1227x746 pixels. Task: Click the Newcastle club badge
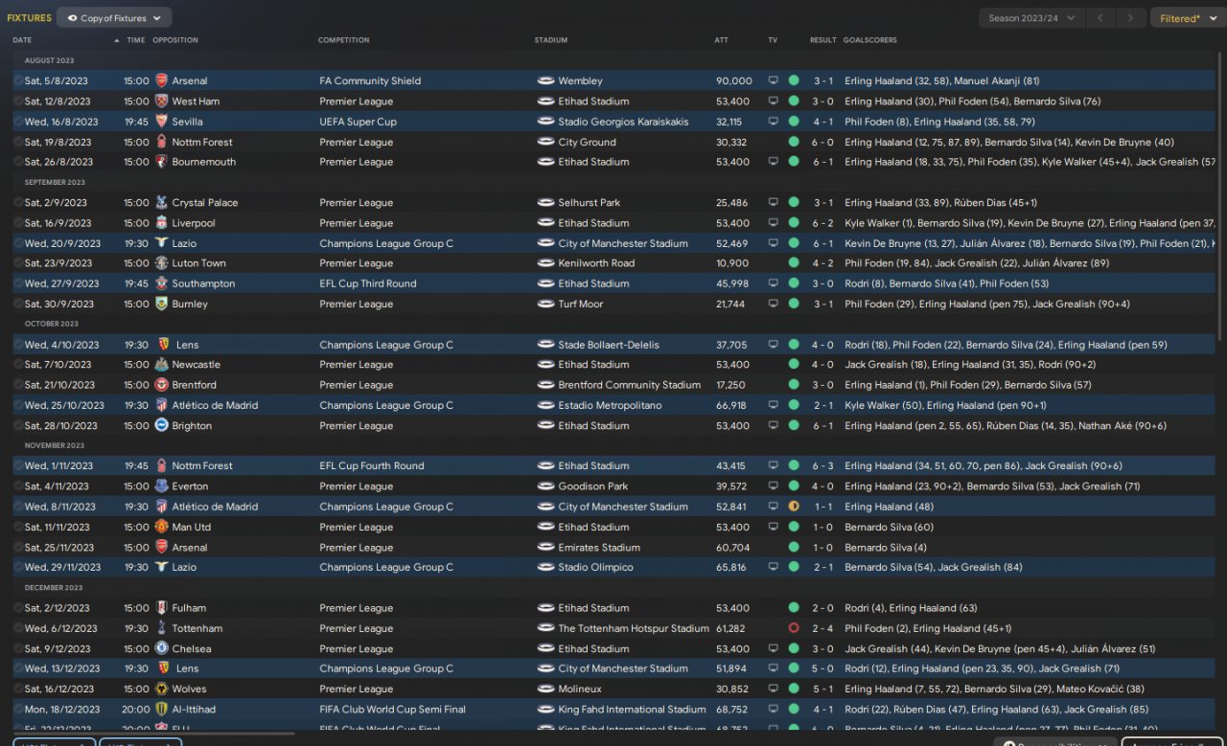click(x=161, y=365)
